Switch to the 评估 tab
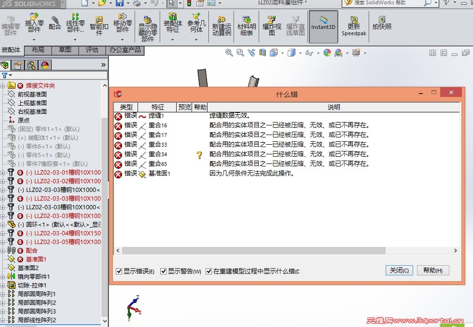 [92, 50]
